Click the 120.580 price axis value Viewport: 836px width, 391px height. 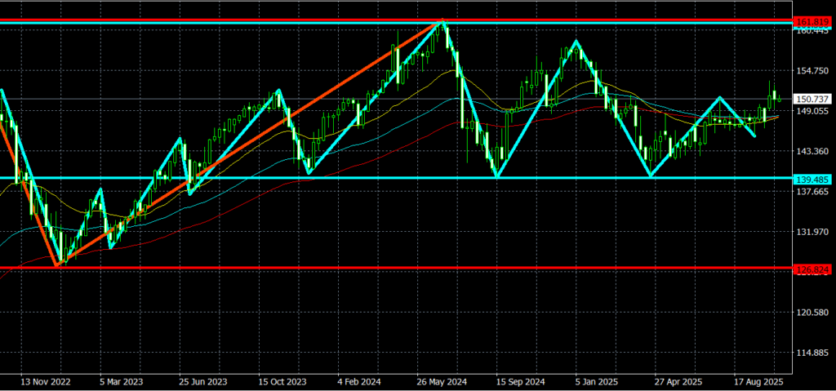(x=814, y=313)
